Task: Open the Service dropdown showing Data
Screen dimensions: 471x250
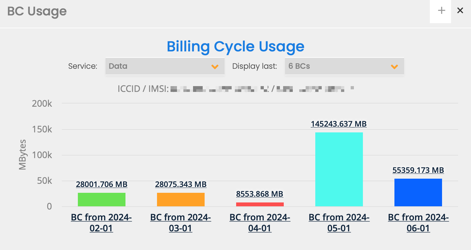Action: (164, 66)
